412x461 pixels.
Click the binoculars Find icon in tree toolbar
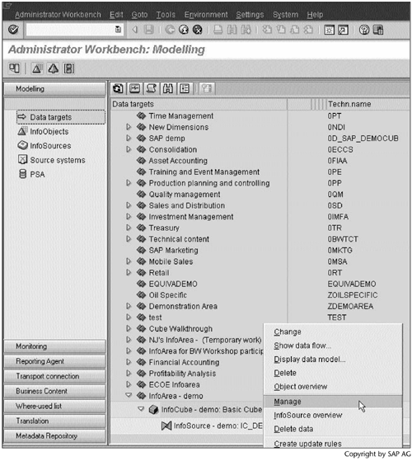[168, 88]
